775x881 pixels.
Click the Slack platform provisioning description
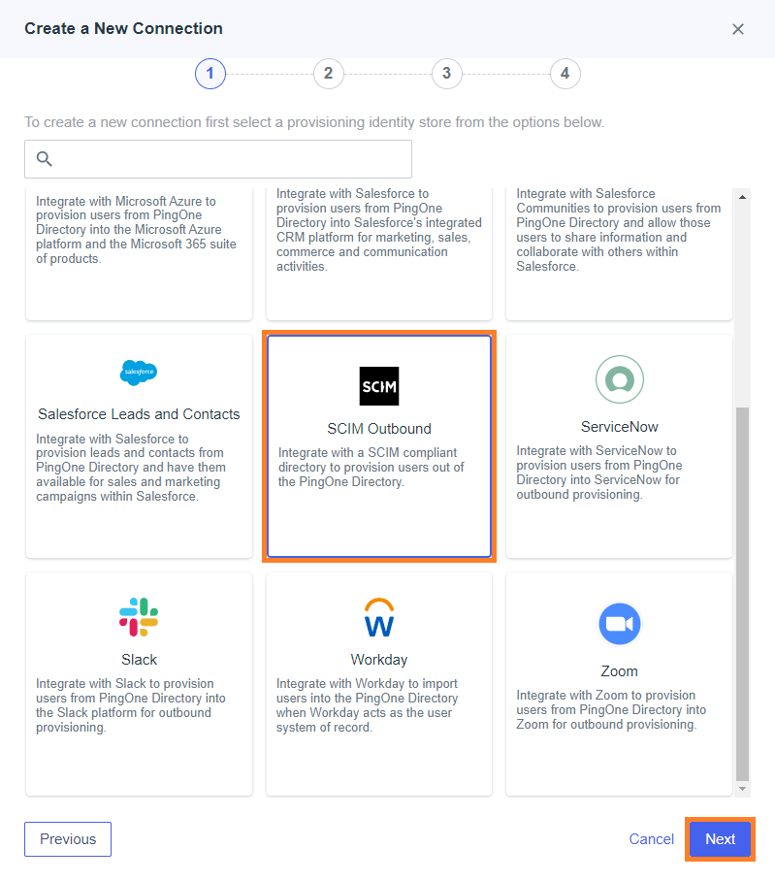(131, 705)
